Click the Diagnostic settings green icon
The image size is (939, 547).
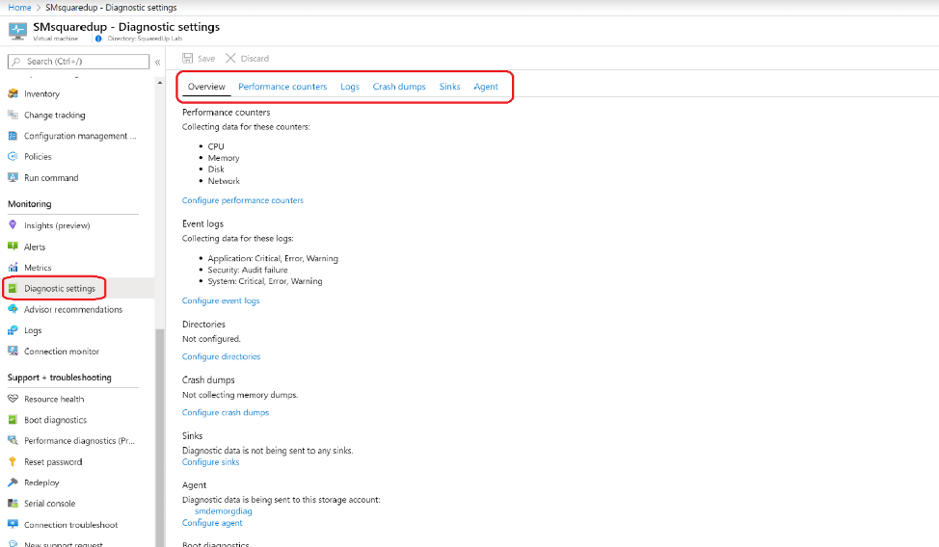pos(13,289)
